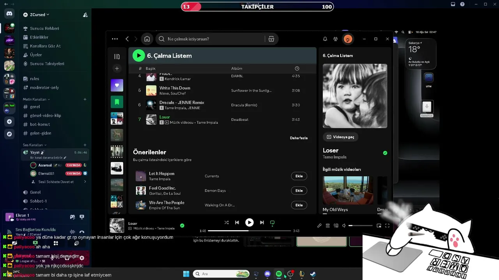Add a server in Discord
Screen dimensions: 499x280
coord(9,122)
